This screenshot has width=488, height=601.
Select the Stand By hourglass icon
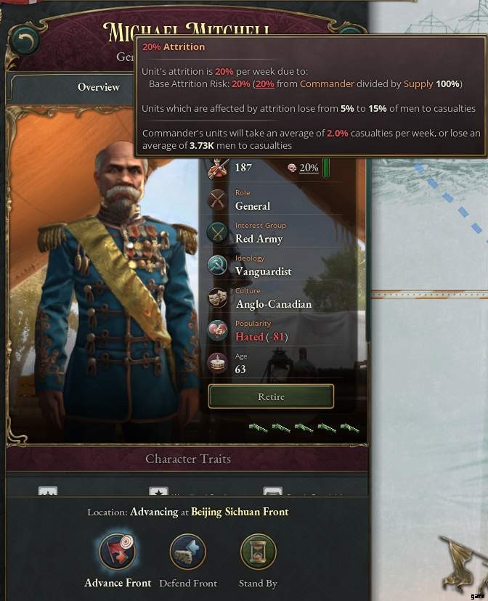point(258,552)
